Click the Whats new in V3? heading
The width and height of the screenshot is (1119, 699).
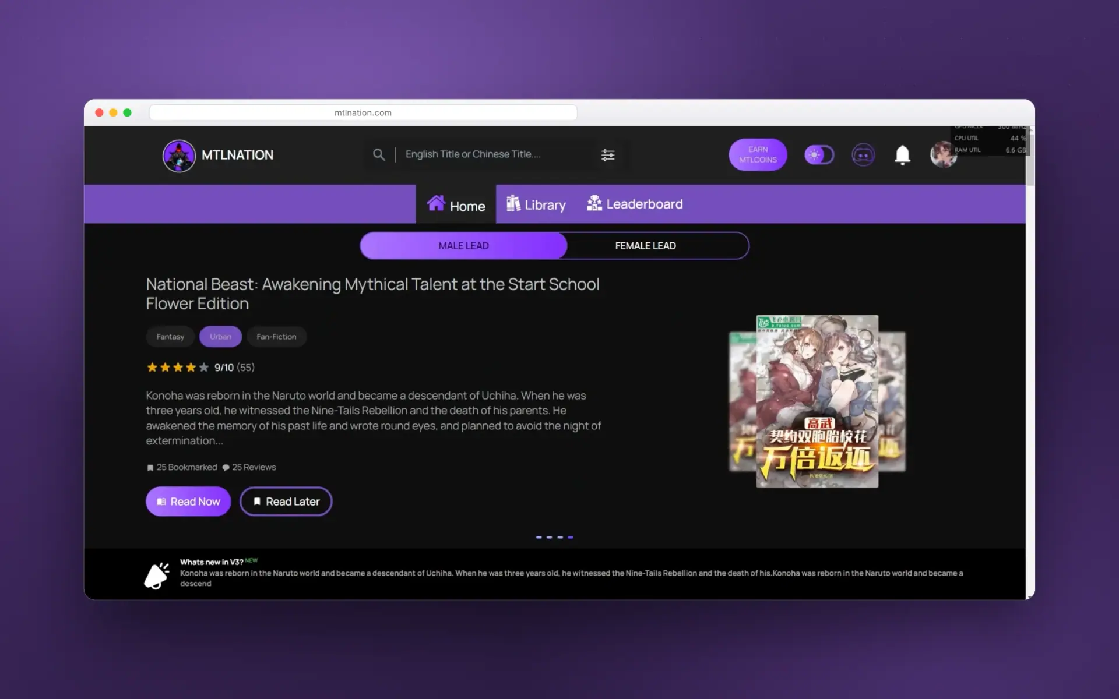pos(212,562)
